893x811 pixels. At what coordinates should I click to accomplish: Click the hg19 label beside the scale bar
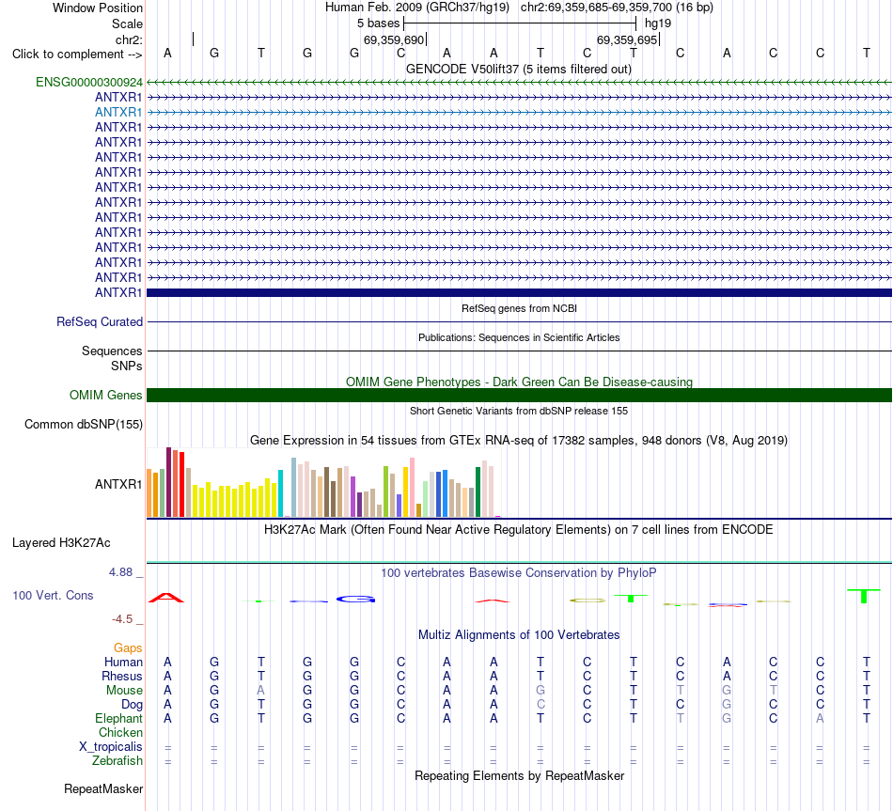[658, 23]
